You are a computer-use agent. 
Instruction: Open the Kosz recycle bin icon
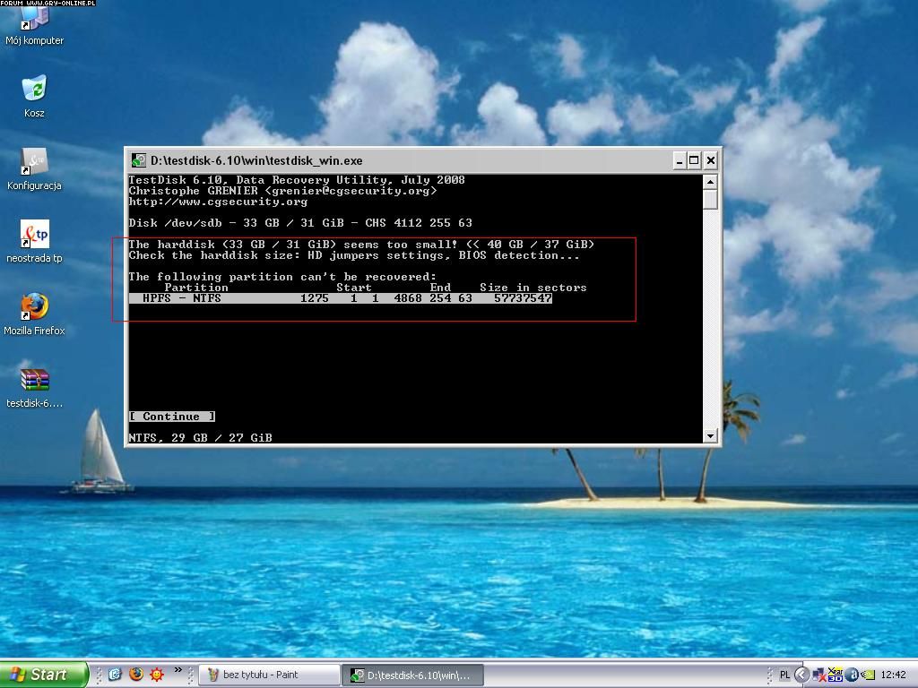34,90
